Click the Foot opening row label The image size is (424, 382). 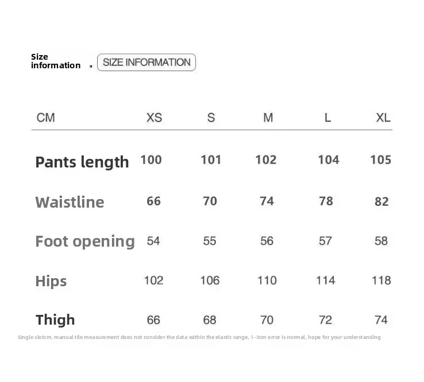point(85,241)
